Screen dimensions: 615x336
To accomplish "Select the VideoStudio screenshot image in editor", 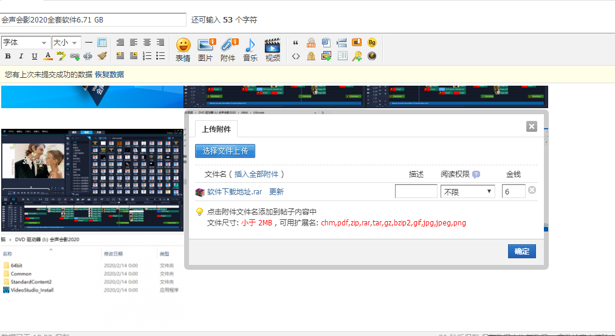I will (x=92, y=180).
